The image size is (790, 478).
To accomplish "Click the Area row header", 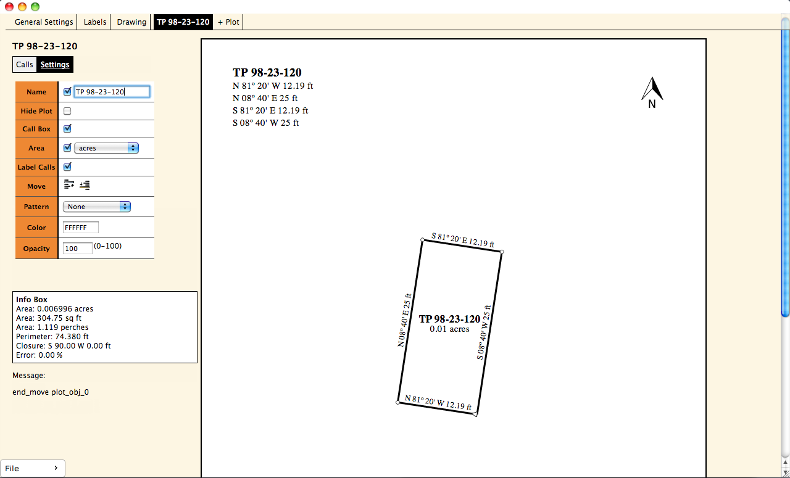I will [x=36, y=147].
